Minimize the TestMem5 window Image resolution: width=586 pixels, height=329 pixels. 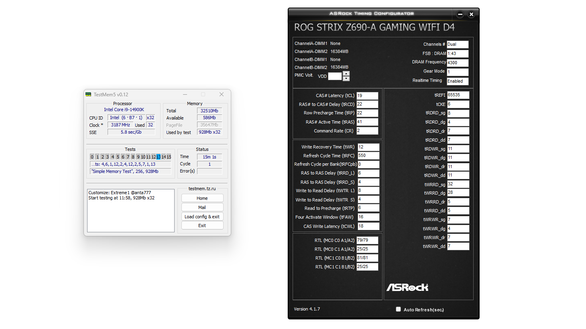(185, 94)
